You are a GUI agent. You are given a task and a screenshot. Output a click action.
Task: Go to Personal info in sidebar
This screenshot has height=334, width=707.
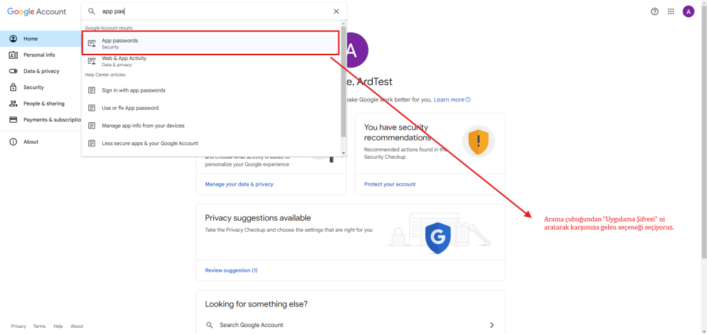39,55
